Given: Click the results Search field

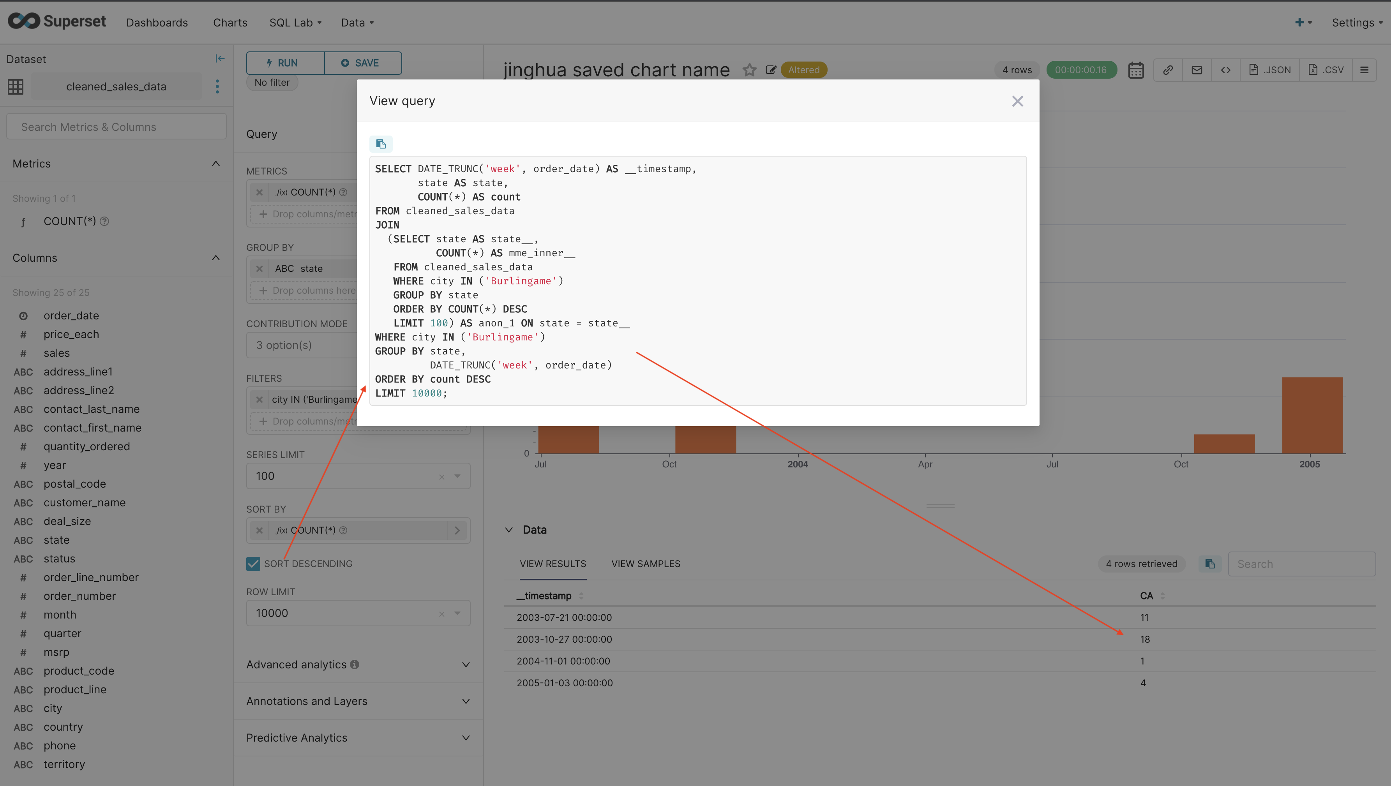Looking at the screenshot, I should (x=1301, y=564).
